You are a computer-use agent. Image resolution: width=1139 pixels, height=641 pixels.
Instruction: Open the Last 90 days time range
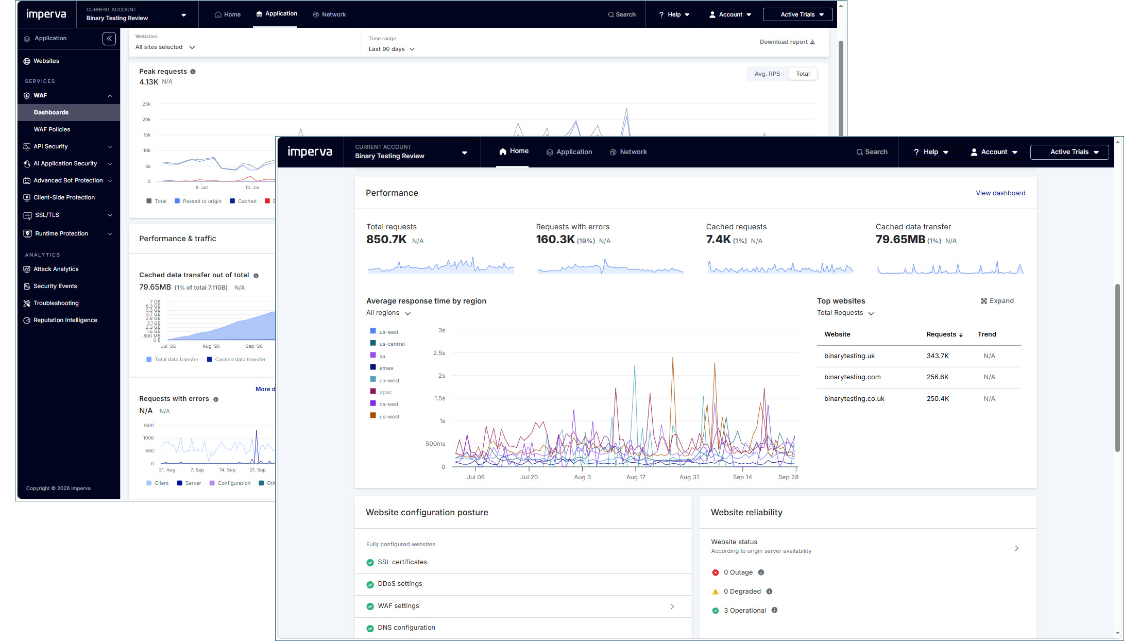pos(392,49)
